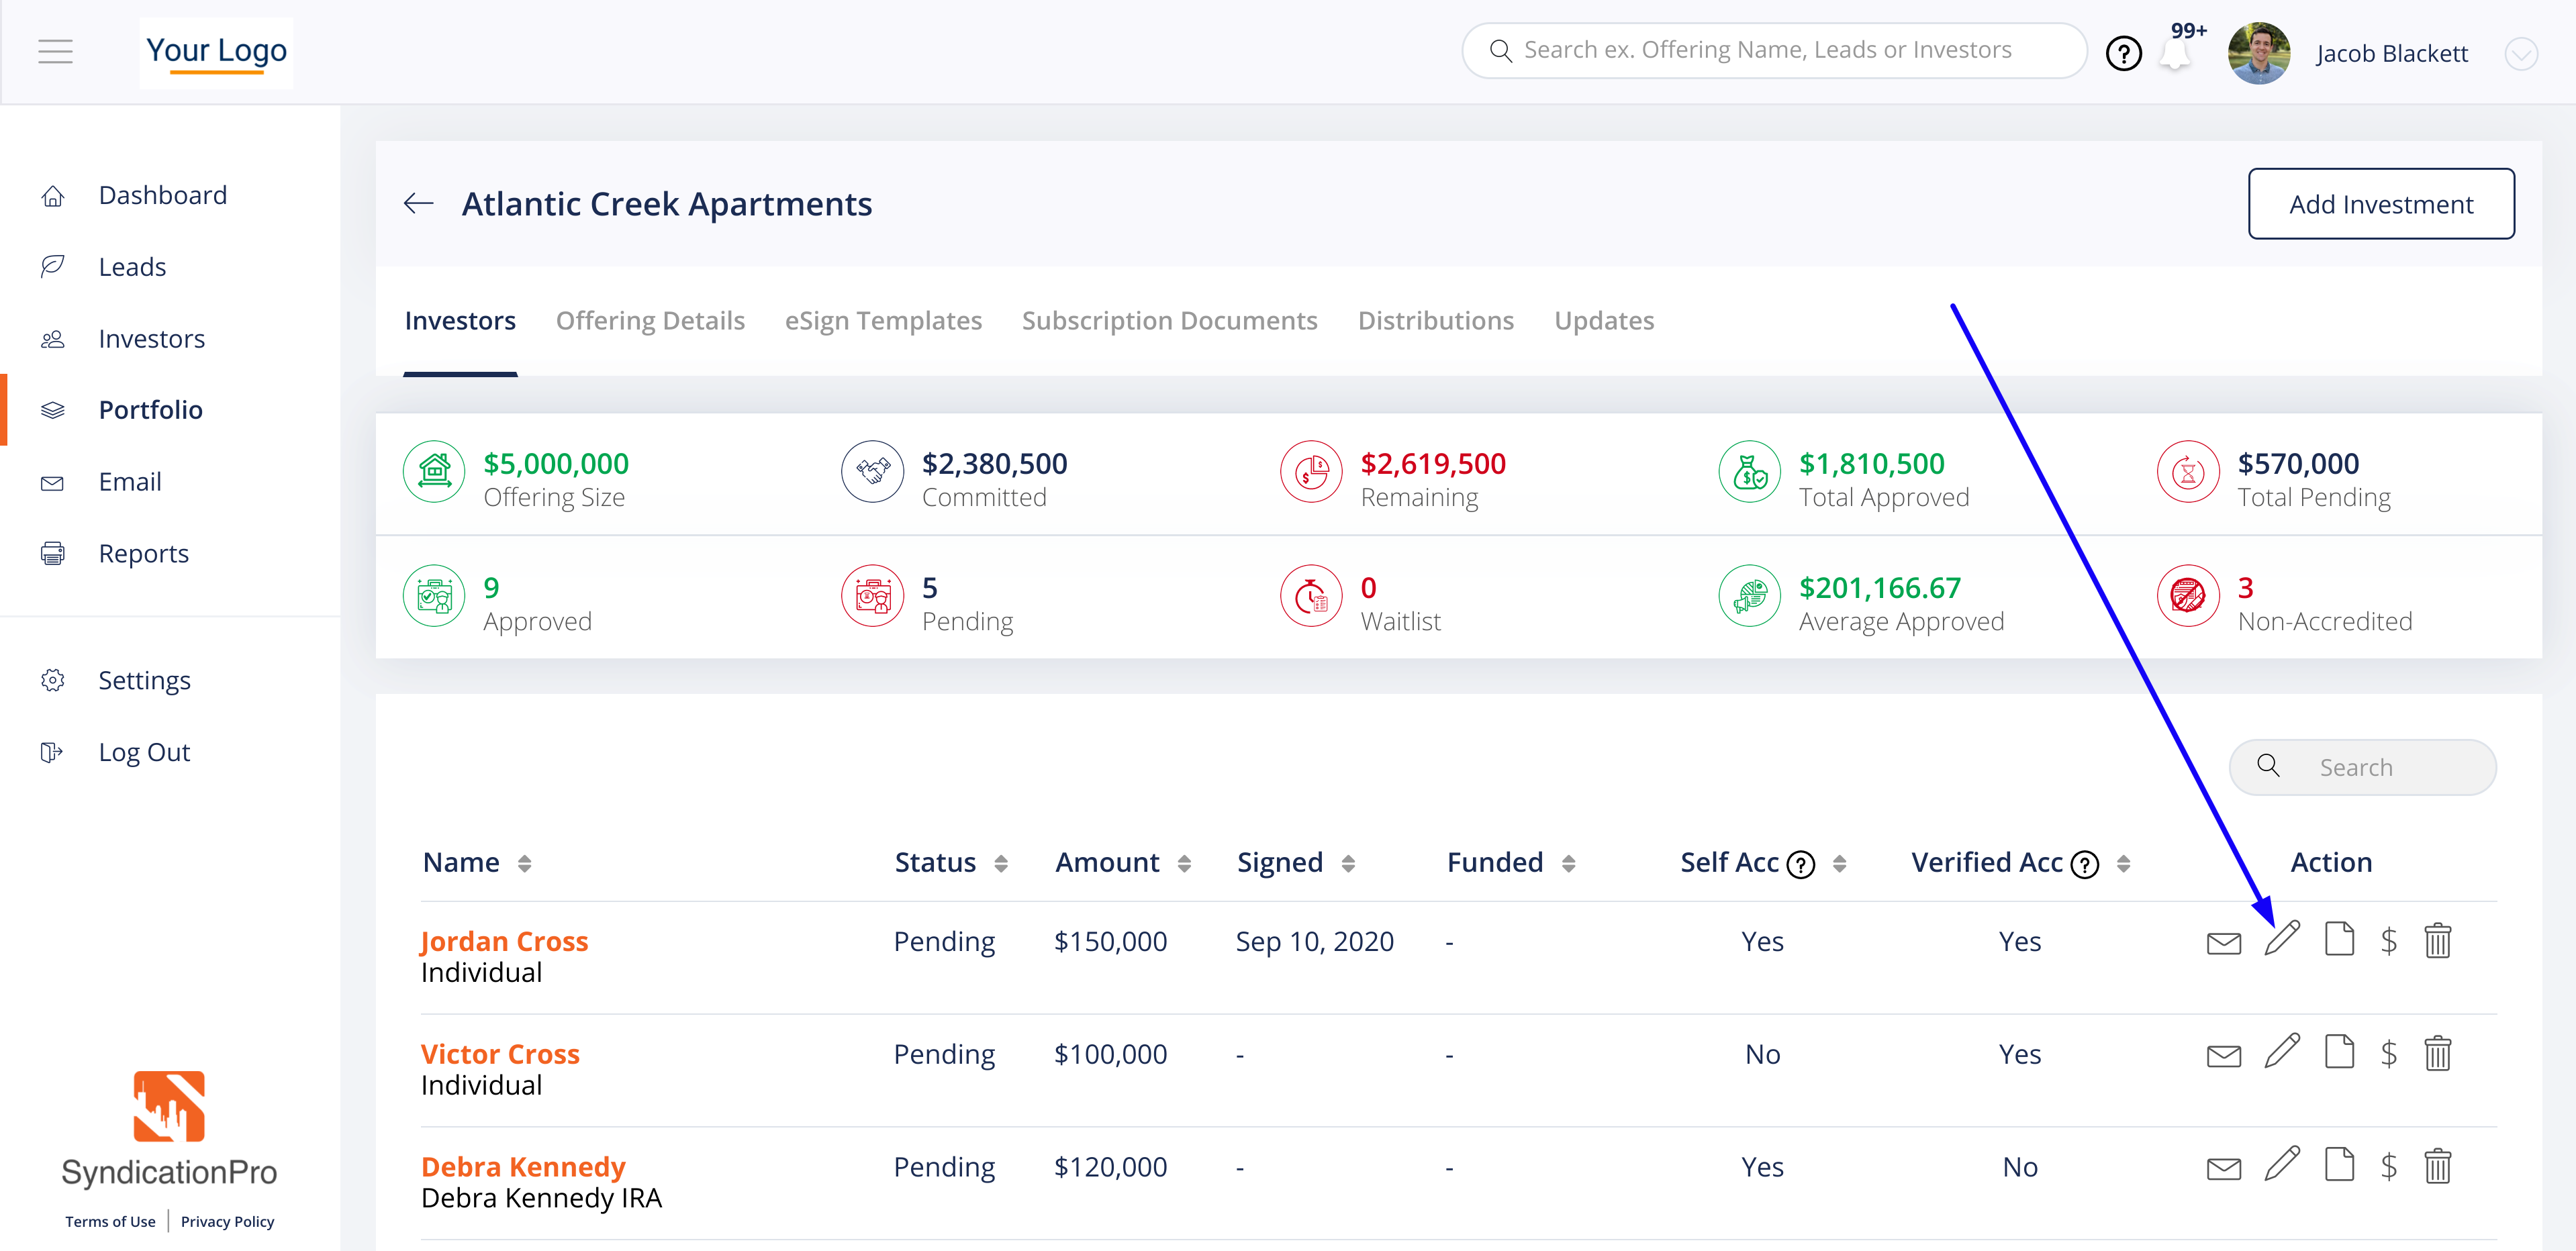2576x1251 pixels.
Task: Click the Self Acc help tooltip icon
Action: coord(1800,864)
